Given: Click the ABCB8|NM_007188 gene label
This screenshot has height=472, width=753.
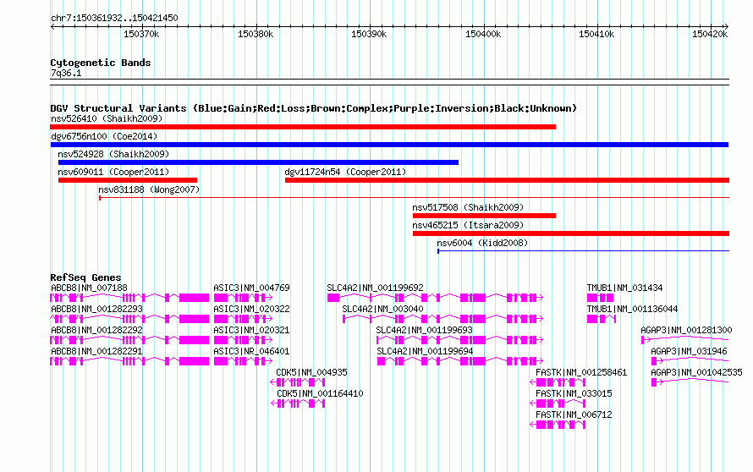Looking at the screenshot, I should 89,288.
